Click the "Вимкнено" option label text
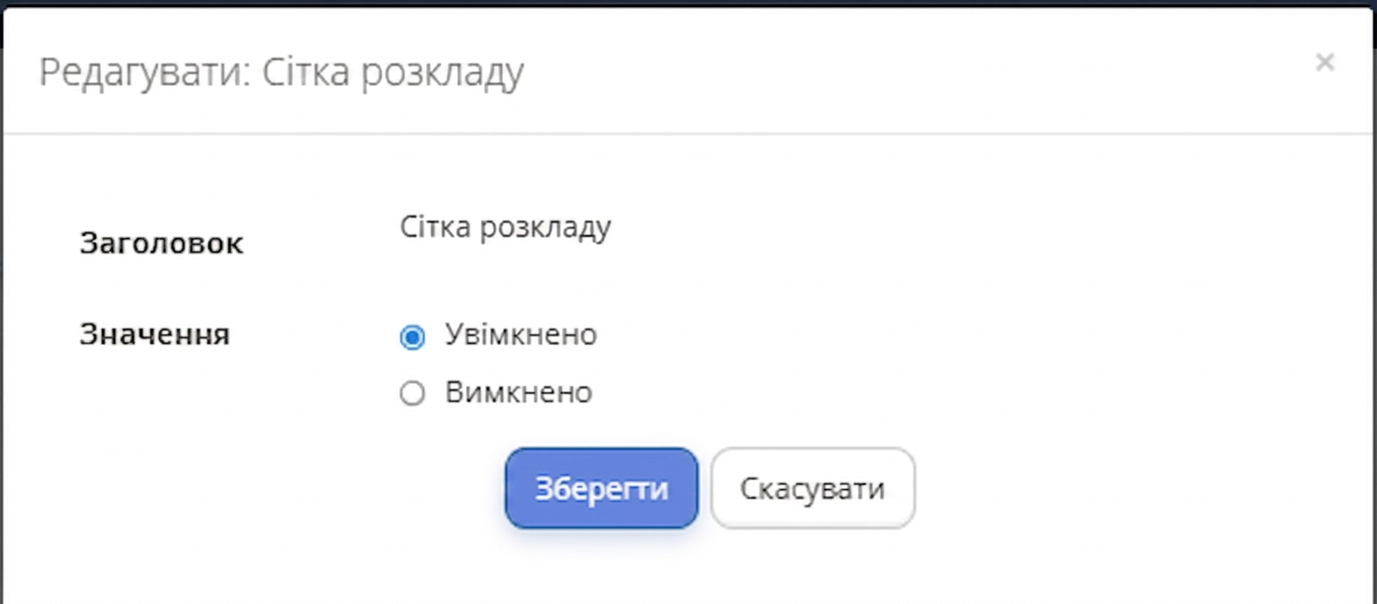The image size is (1377, 604). coord(518,392)
